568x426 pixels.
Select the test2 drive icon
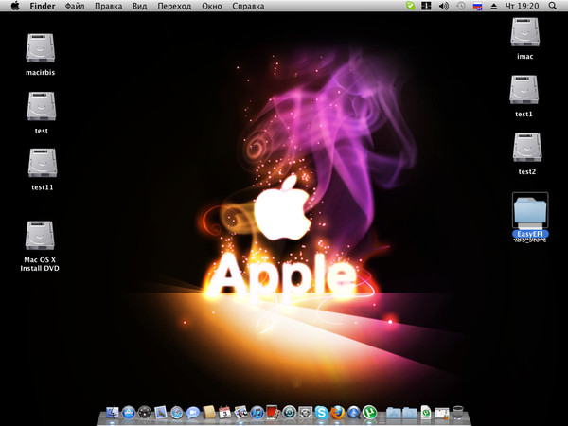pos(527,147)
